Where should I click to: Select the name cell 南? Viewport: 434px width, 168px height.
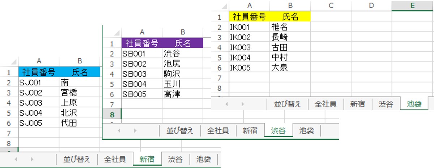[x=80, y=82]
